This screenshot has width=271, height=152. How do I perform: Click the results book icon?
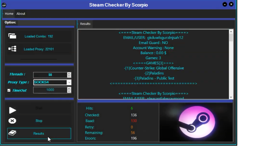(x=12, y=133)
